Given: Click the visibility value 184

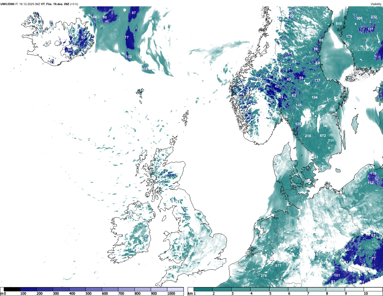Looking at the screenshot, I should click(x=94, y=17).
